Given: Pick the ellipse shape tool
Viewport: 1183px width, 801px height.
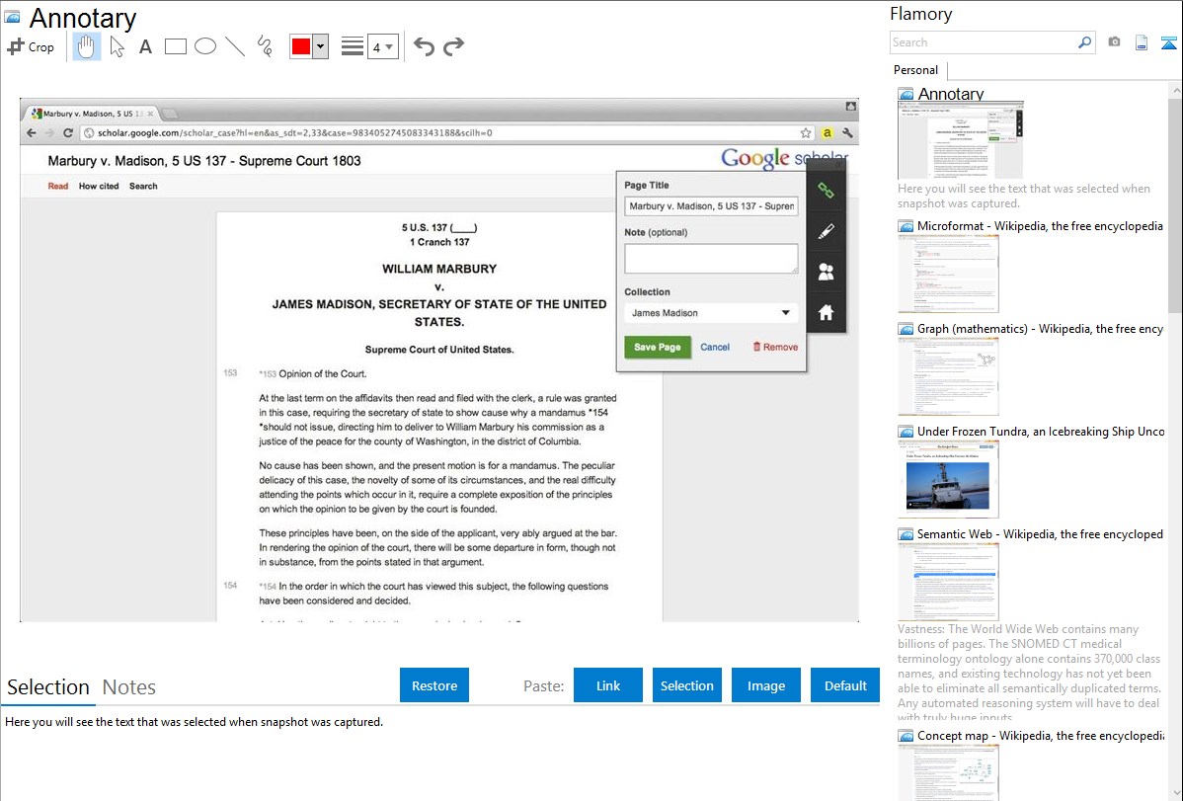Looking at the screenshot, I should click(205, 46).
